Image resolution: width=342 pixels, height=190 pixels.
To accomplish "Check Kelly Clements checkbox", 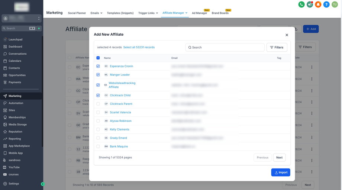I will [98, 129].
